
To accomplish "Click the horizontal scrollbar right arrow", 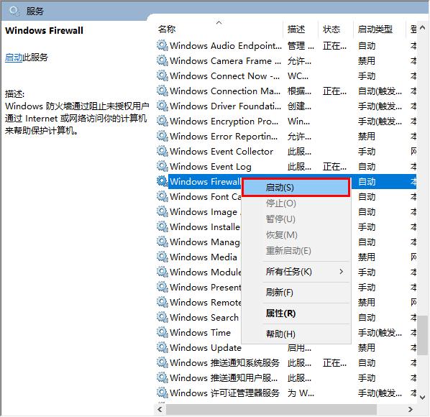I will coord(411,409).
